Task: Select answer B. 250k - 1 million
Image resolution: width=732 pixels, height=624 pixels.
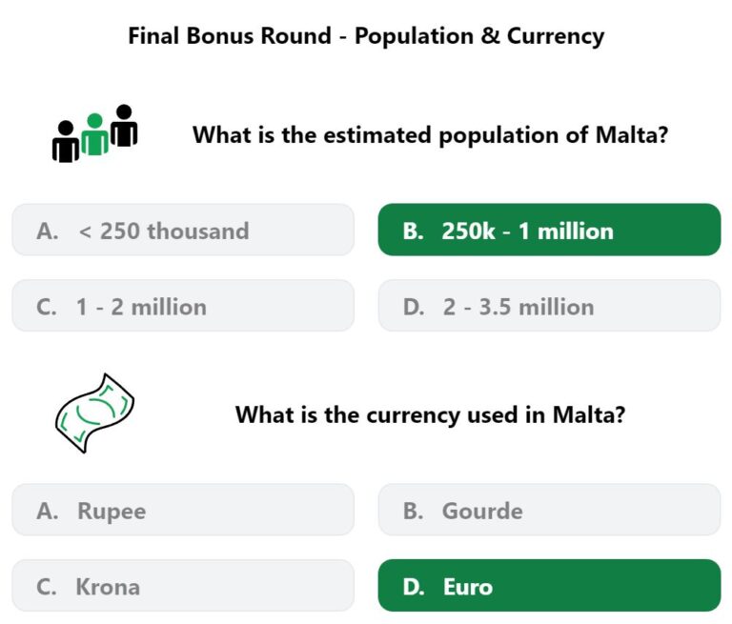Action: 549,230
